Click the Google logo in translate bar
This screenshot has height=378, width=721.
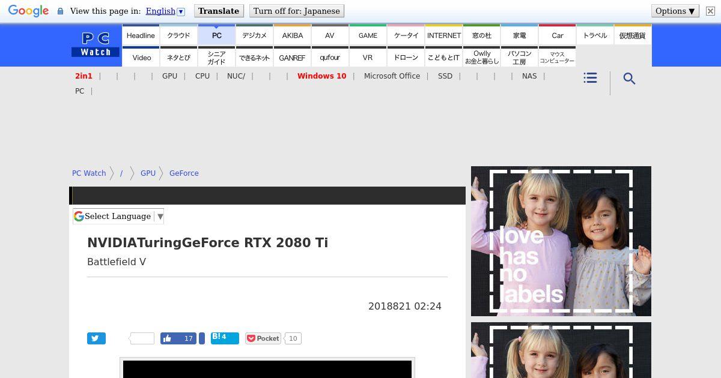point(28,11)
